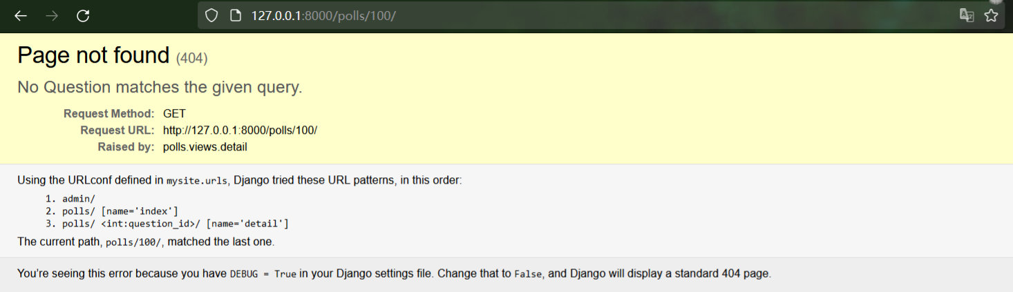Select the admin/ URL pattern entry
Screen dimensions: 1013x292
[78, 199]
